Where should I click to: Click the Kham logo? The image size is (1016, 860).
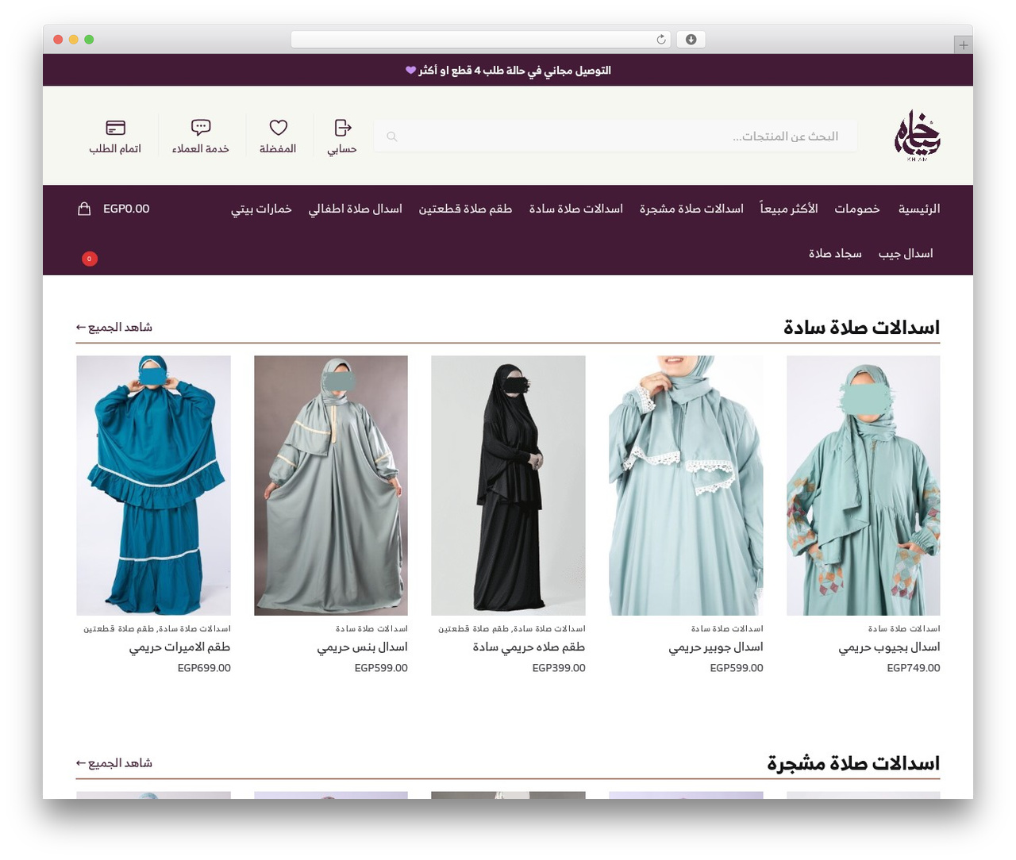[917, 136]
